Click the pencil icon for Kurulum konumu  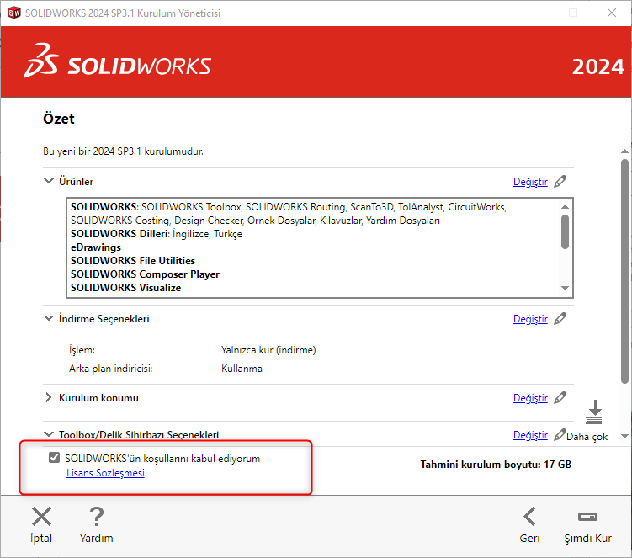(560, 397)
